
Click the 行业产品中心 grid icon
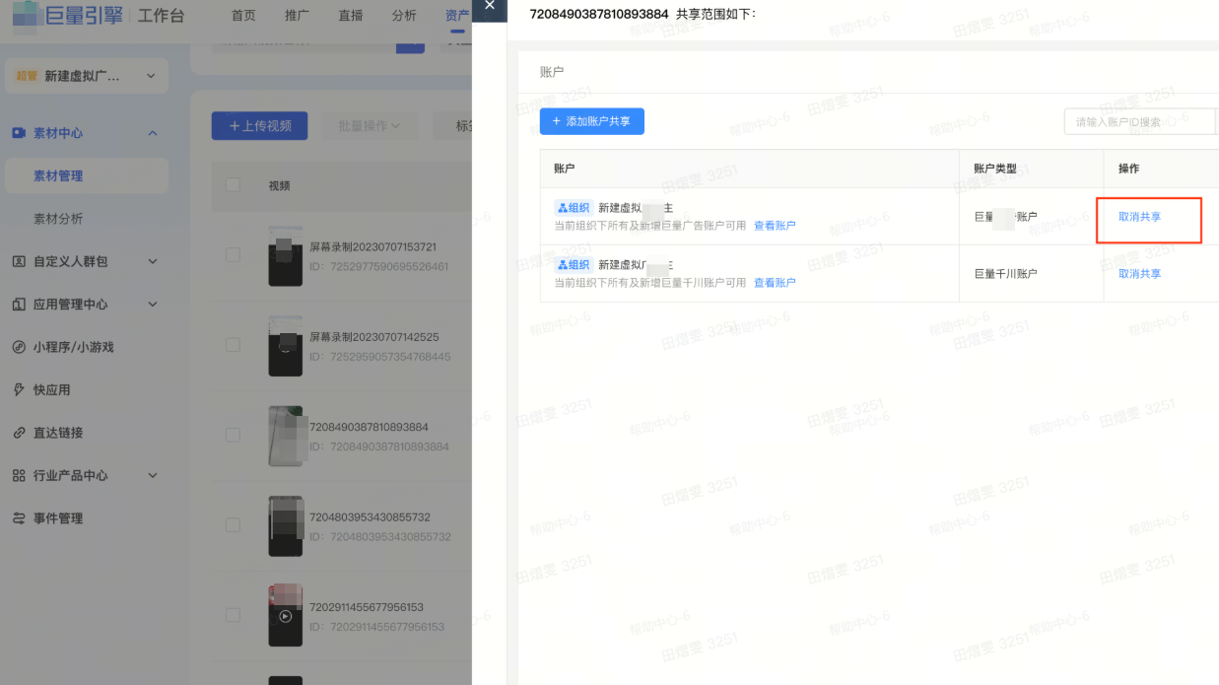[x=19, y=475]
